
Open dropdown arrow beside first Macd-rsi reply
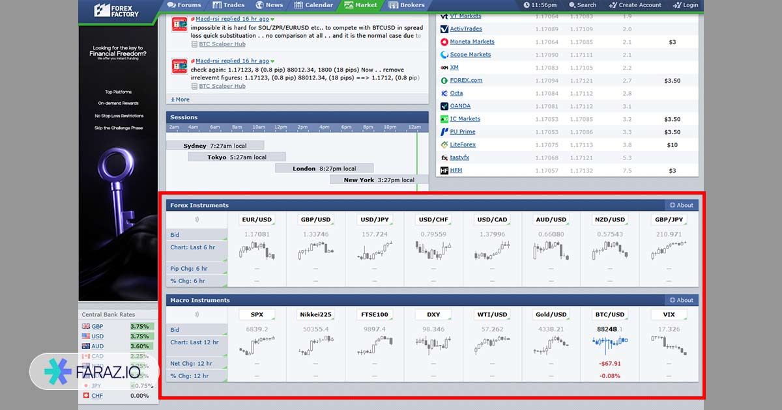[272, 20]
